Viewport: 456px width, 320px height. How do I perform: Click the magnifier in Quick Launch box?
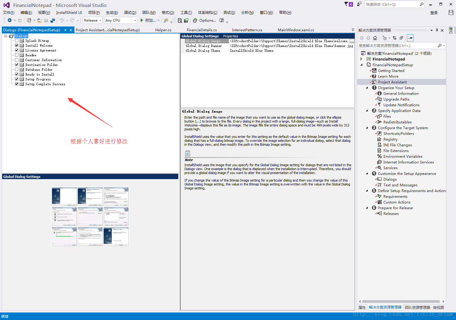(x=421, y=4)
